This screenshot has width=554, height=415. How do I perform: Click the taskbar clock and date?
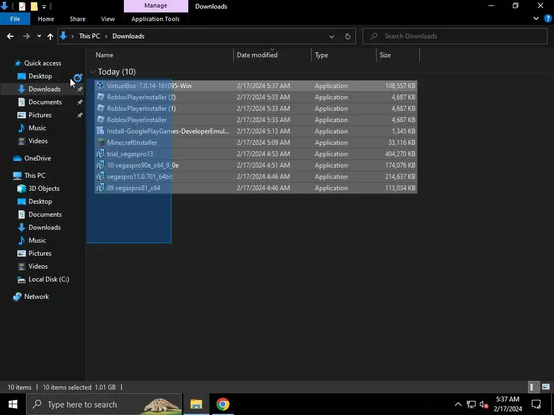(x=507, y=404)
